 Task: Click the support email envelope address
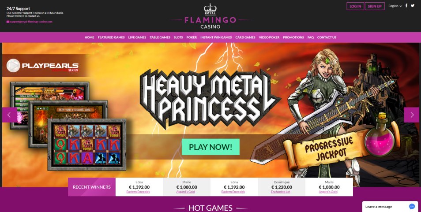[30, 22]
